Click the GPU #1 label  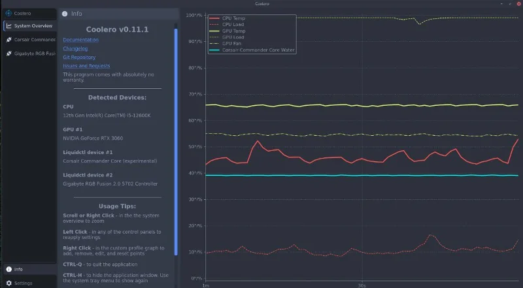click(x=73, y=129)
